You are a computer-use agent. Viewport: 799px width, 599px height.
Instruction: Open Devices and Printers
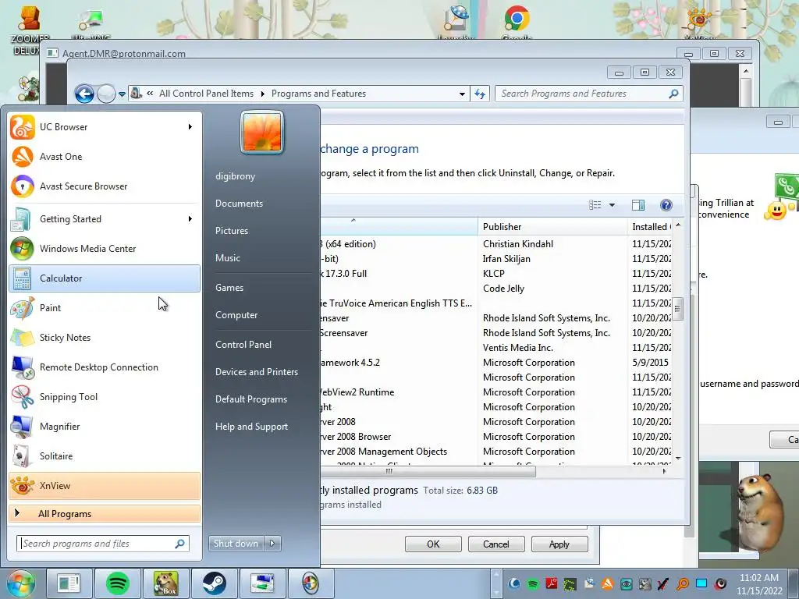pyautogui.click(x=257, y=372)
